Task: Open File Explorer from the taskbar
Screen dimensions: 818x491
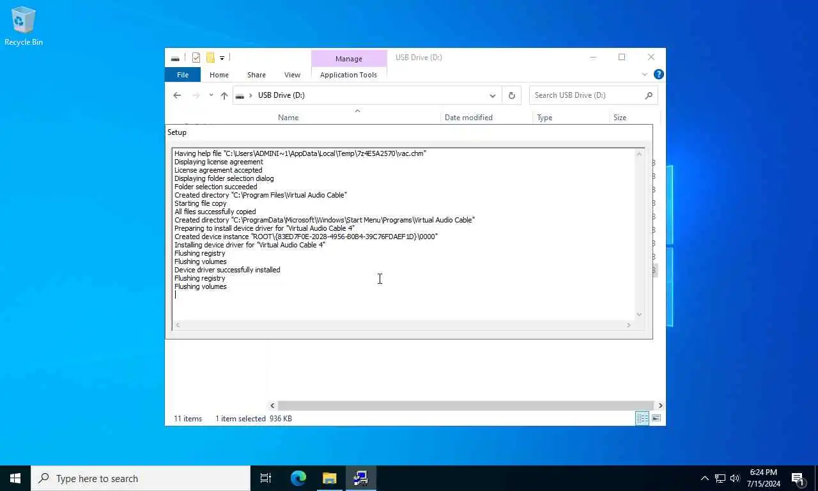Action: tap(330, 478)
